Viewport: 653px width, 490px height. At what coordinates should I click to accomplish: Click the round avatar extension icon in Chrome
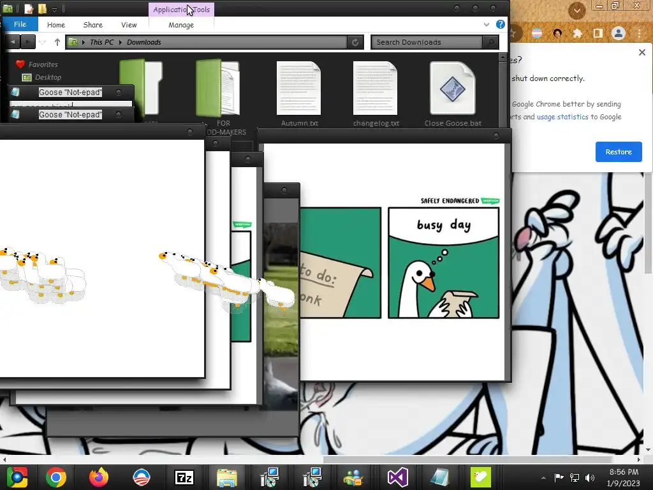point(557,33)
